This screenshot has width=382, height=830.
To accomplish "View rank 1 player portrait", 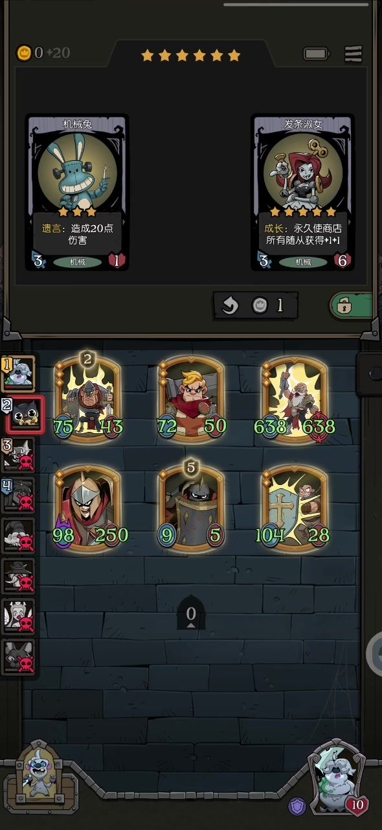I will (19, 373).
